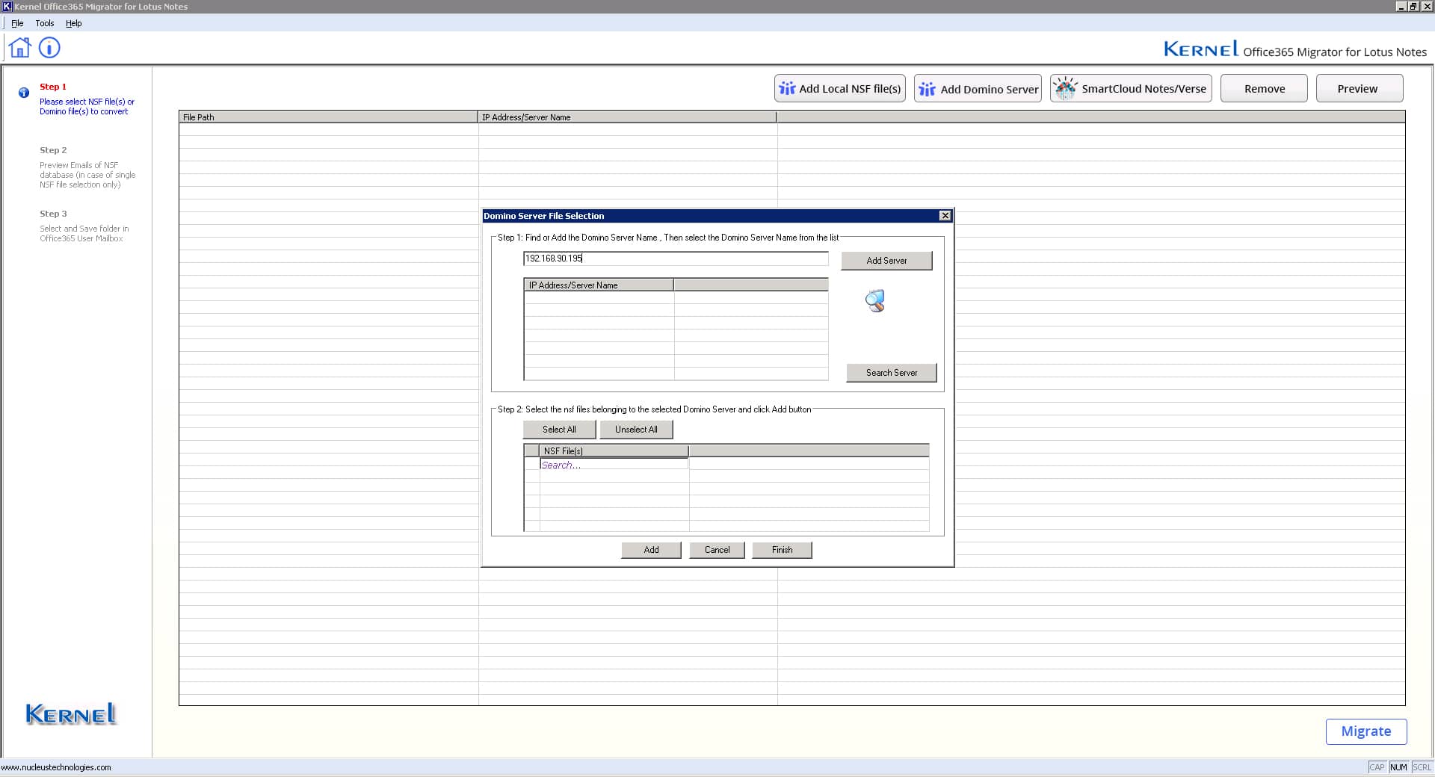Click Cancel in Domino Server dialog
Image resolution: width=1435 pixels, height=777 pixels.
pos(717,550)
